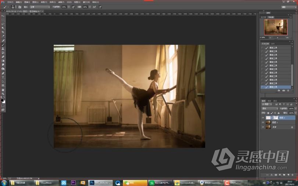Screen dimensions: 298x186
Task: Select the Pen tool
Action: tap(3, 73)
